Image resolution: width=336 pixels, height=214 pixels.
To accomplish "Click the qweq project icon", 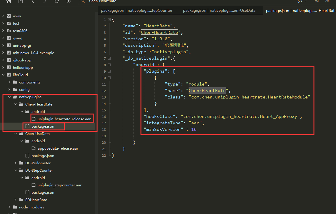I will point(9,38).
